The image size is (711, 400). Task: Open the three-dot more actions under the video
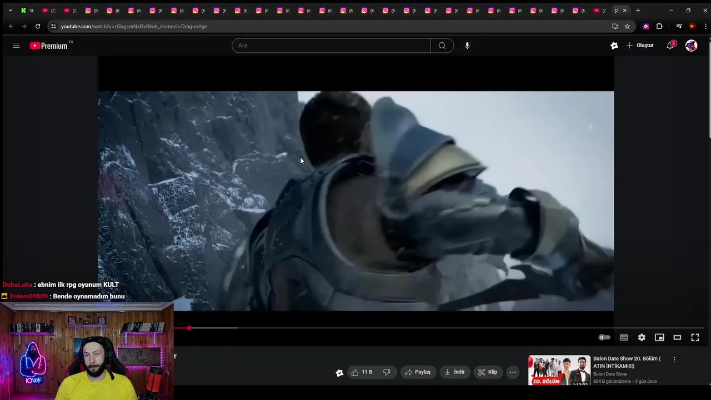(513, 372)
